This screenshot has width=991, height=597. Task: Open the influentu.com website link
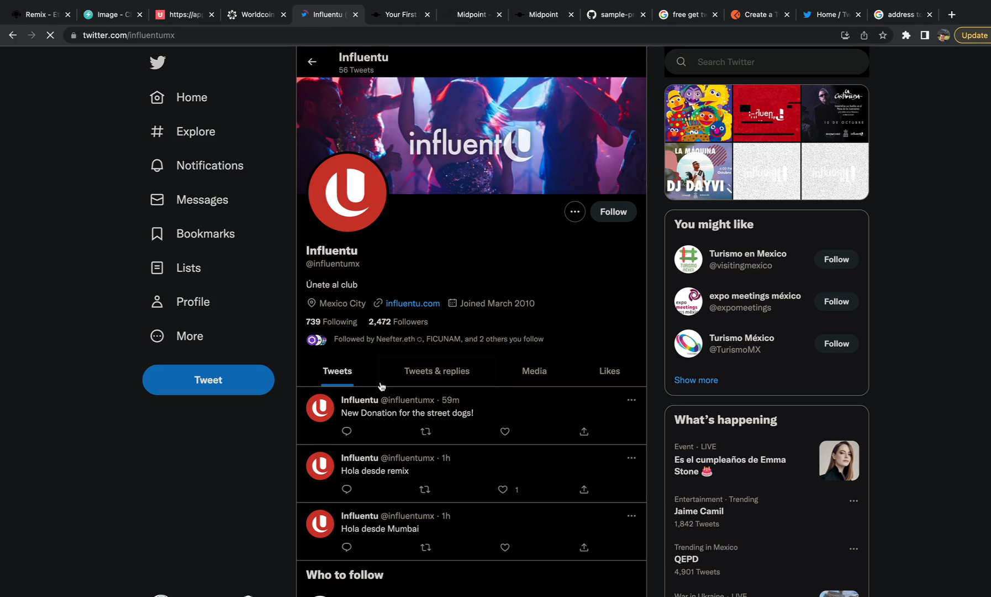pyautogui.click(x=413, y=303)
